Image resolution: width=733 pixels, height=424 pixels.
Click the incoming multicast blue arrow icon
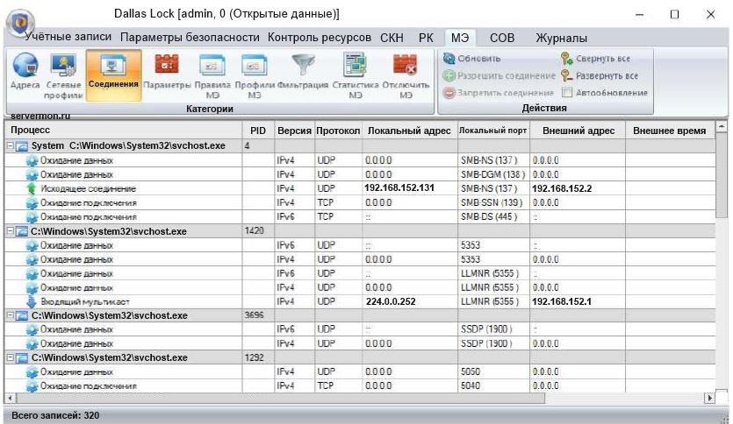click(x=32, y=301)
